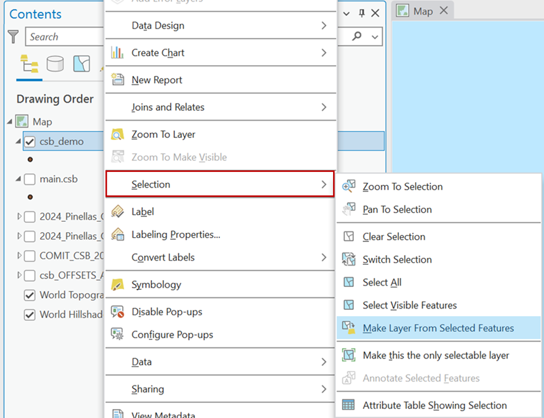Click the List By Drawing Order icon
Image resolution: width=544 pixels, height=418 pixels.
tap(30, 64)
